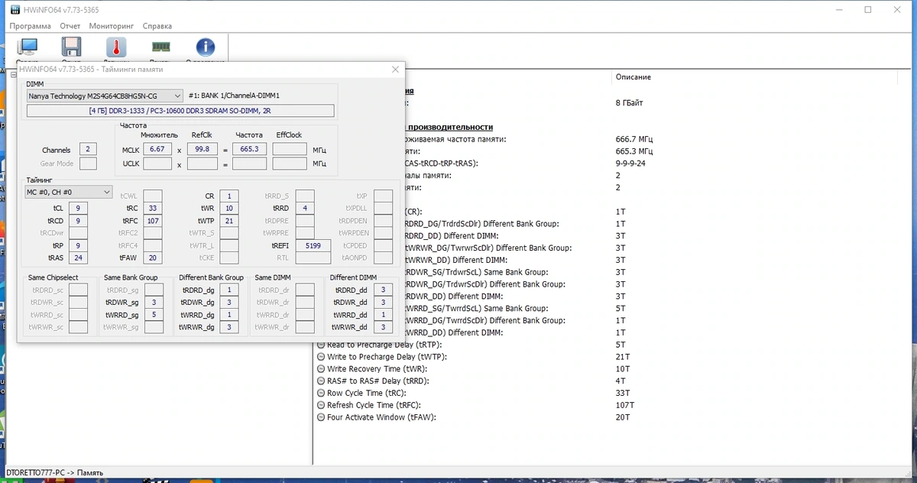Image resolution: width=917 pixels, height=483 pixels.
Task: Click tWRWR_dd value field
Action: (384, 327)
